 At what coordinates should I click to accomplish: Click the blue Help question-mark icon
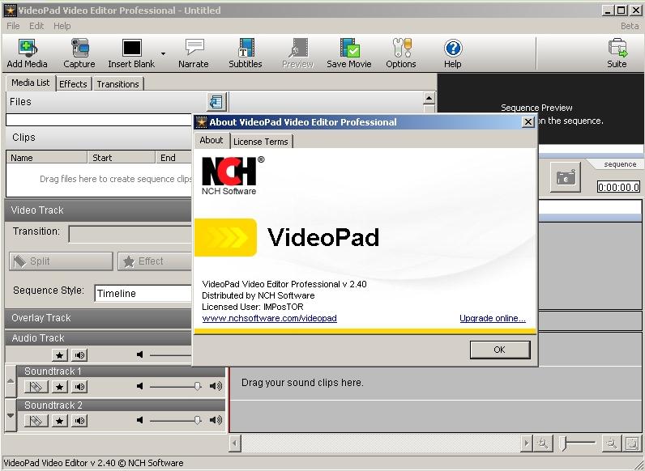tap(453, 48)
